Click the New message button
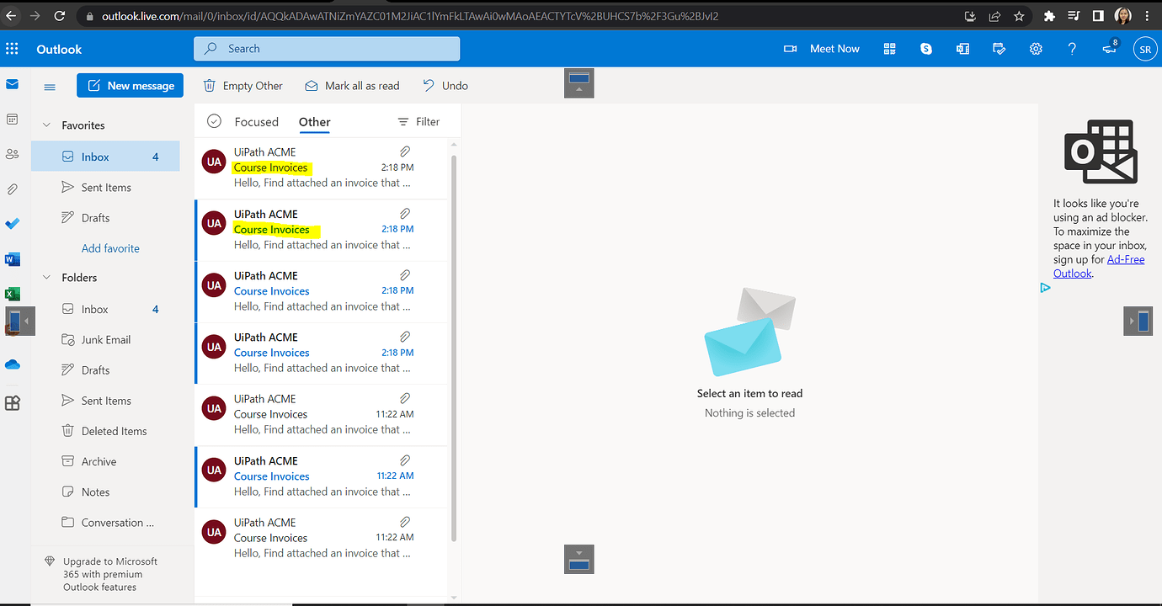Viewport: 1162px width, 606px height. (x=130, y=85)
